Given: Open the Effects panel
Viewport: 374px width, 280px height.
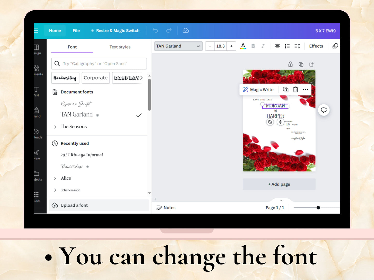Looking at the screenshot, I should (x=316, y=46).
